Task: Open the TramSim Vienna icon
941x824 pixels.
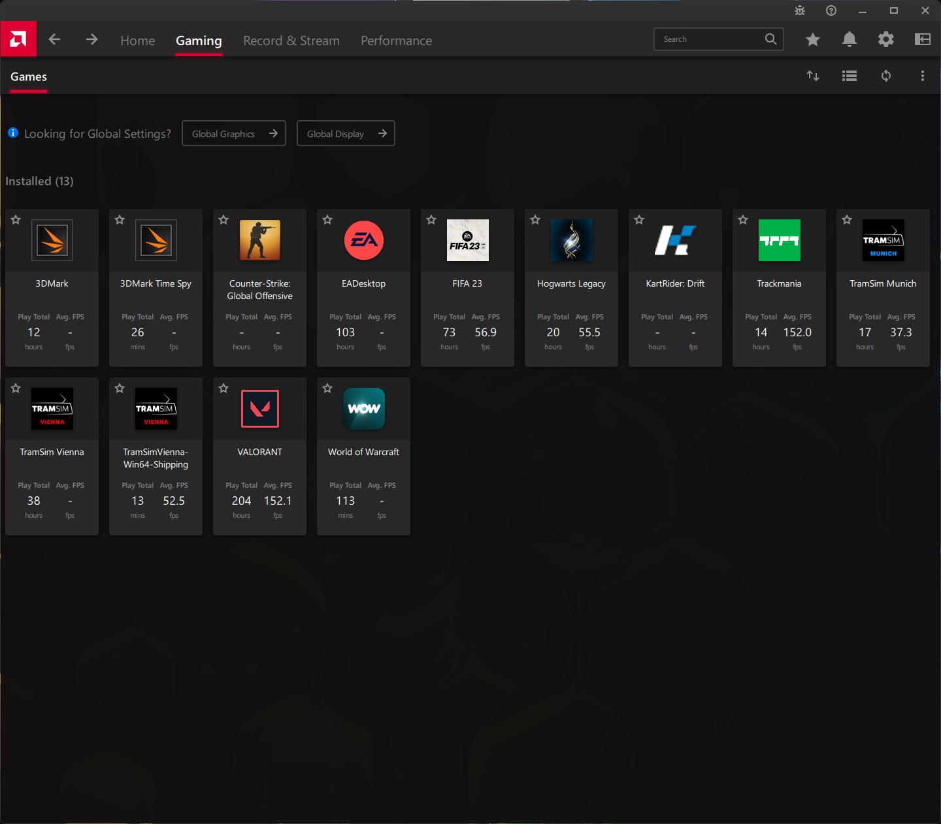Action: [52, 409]
